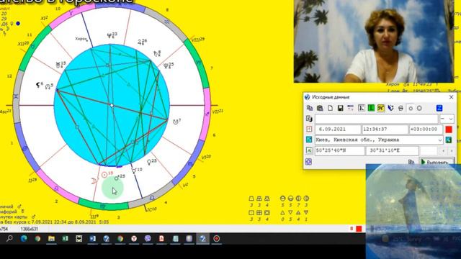
Task: Open the small dropdown right of the name field
Action: pyautogui.click(x=447, y=119)
